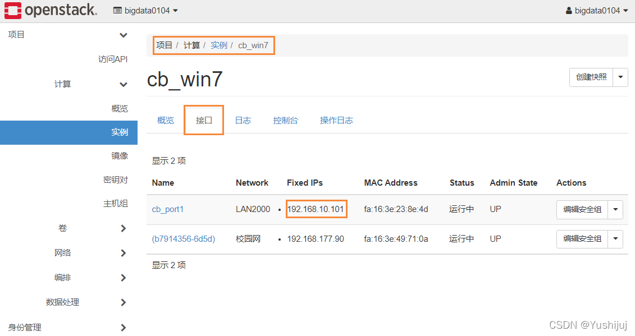
Task: Switch to the 操作日志 tab
Action: pyautogui.click(x=336, y=120)
